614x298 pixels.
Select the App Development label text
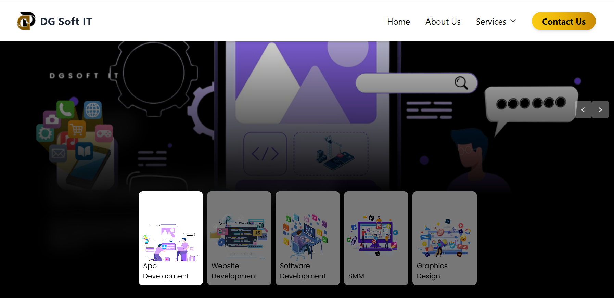166,271
